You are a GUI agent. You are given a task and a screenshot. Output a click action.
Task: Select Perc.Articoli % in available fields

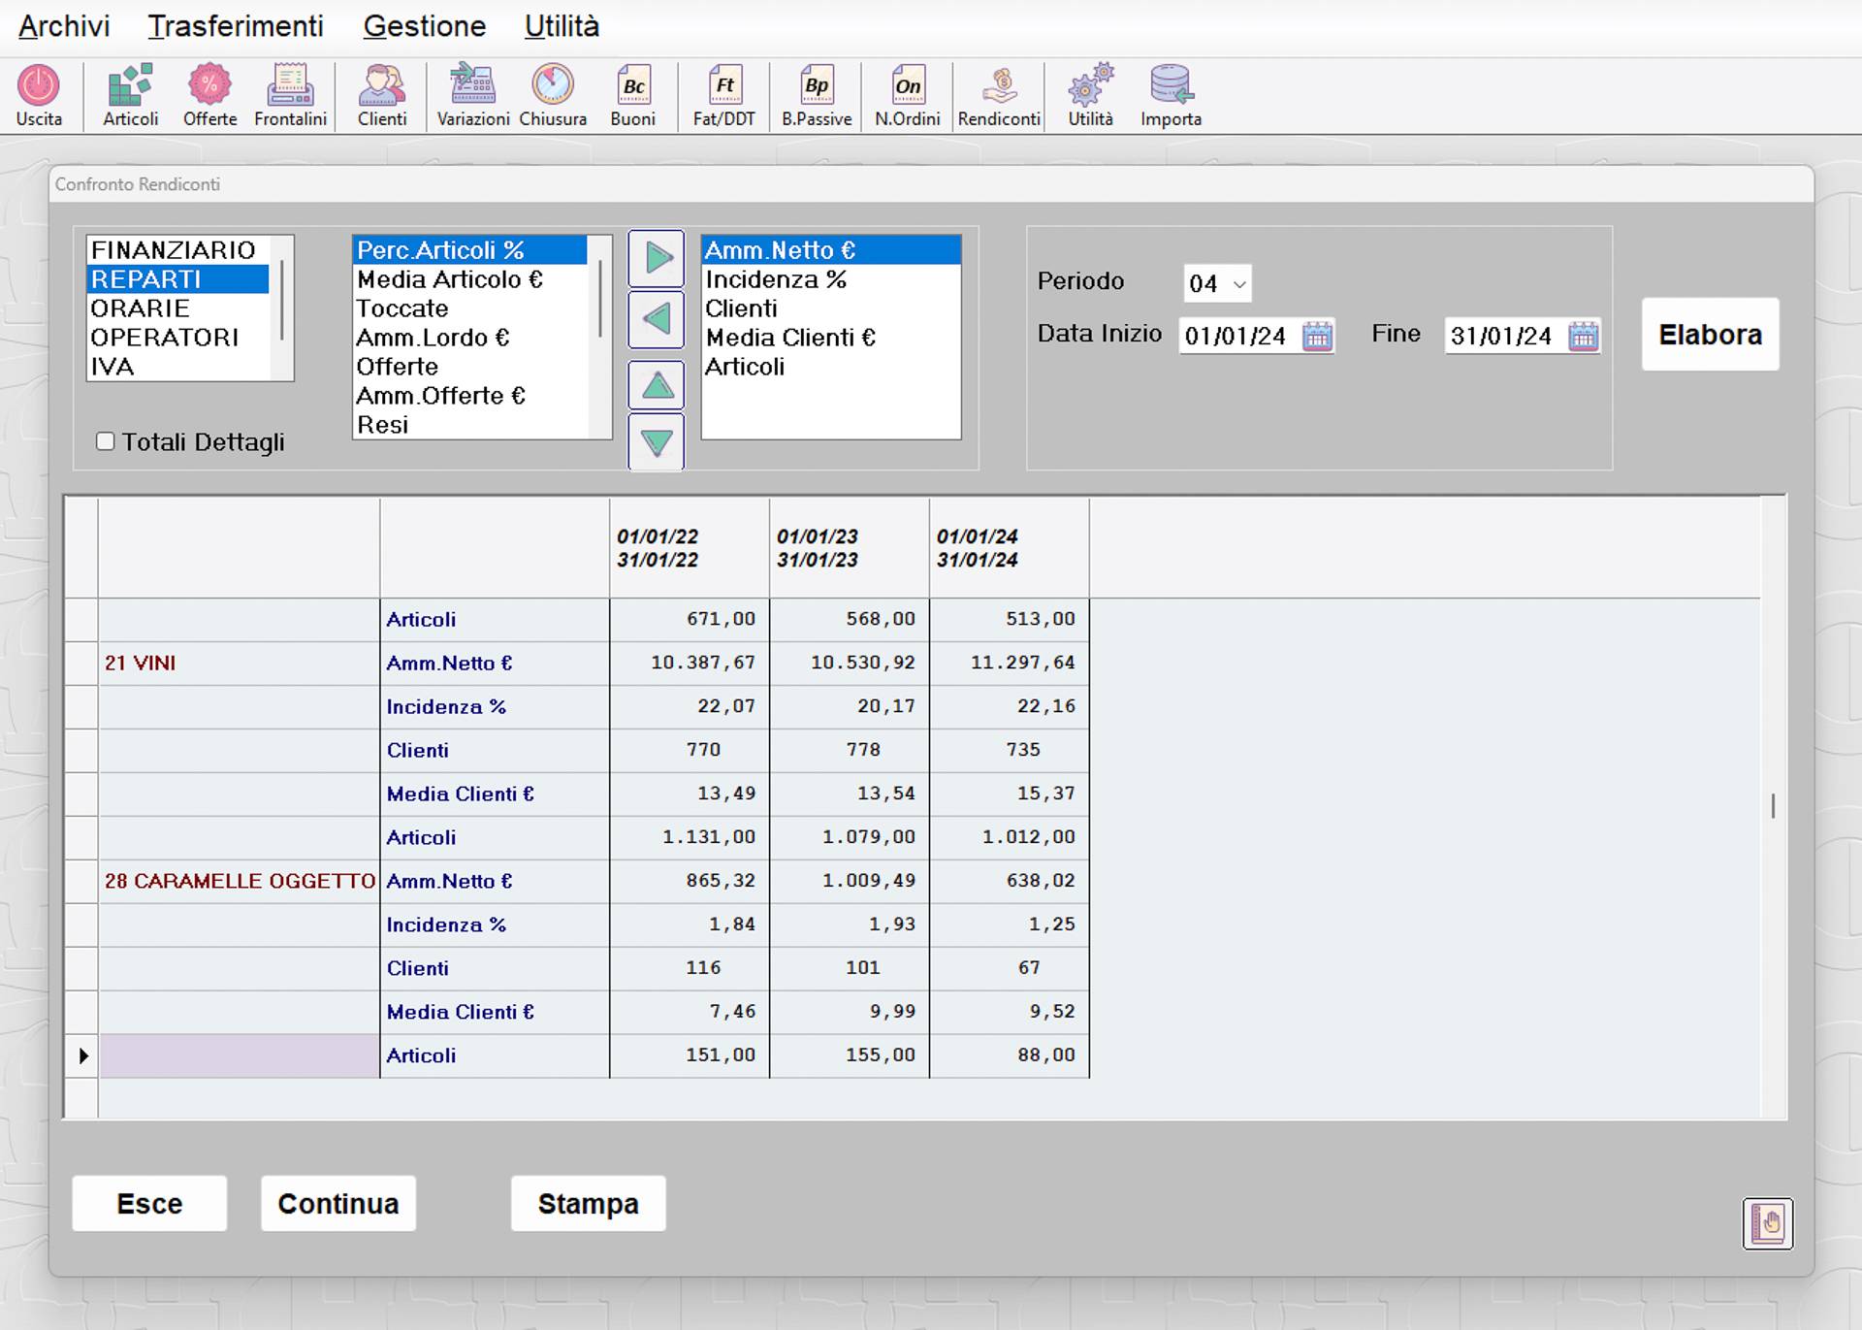(x=470, y=250)
